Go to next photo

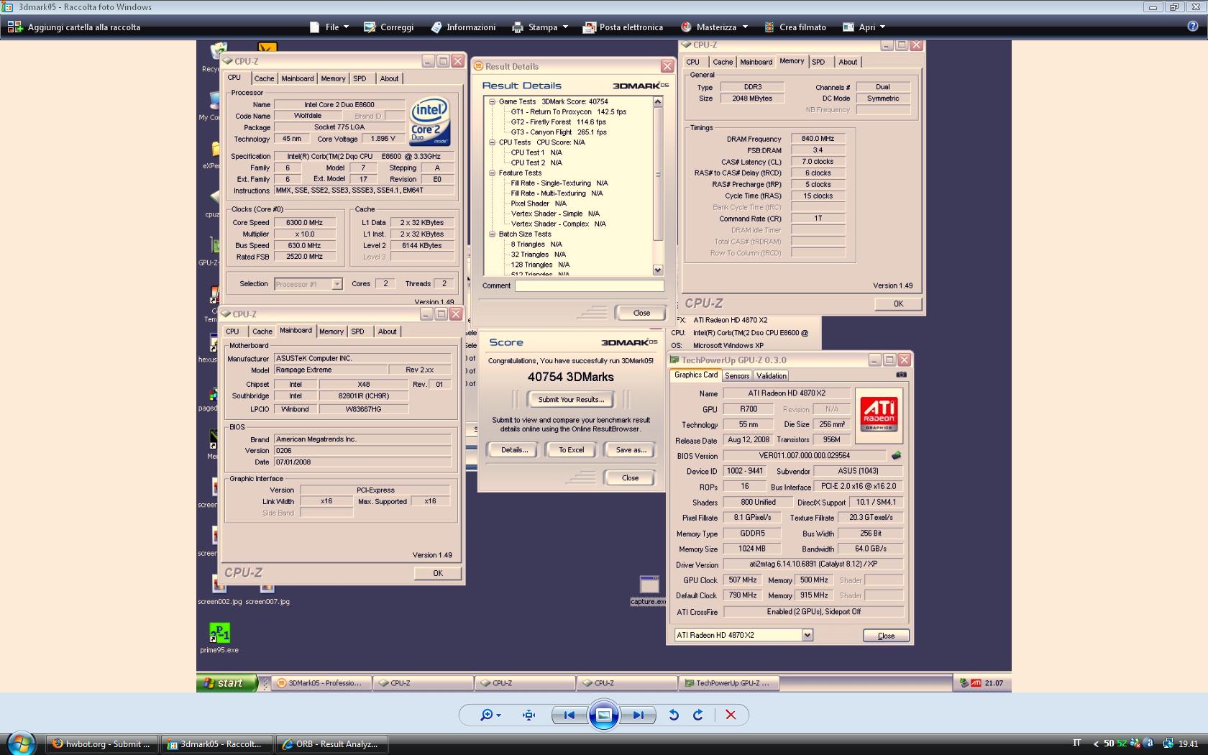(x=639, y=715)
